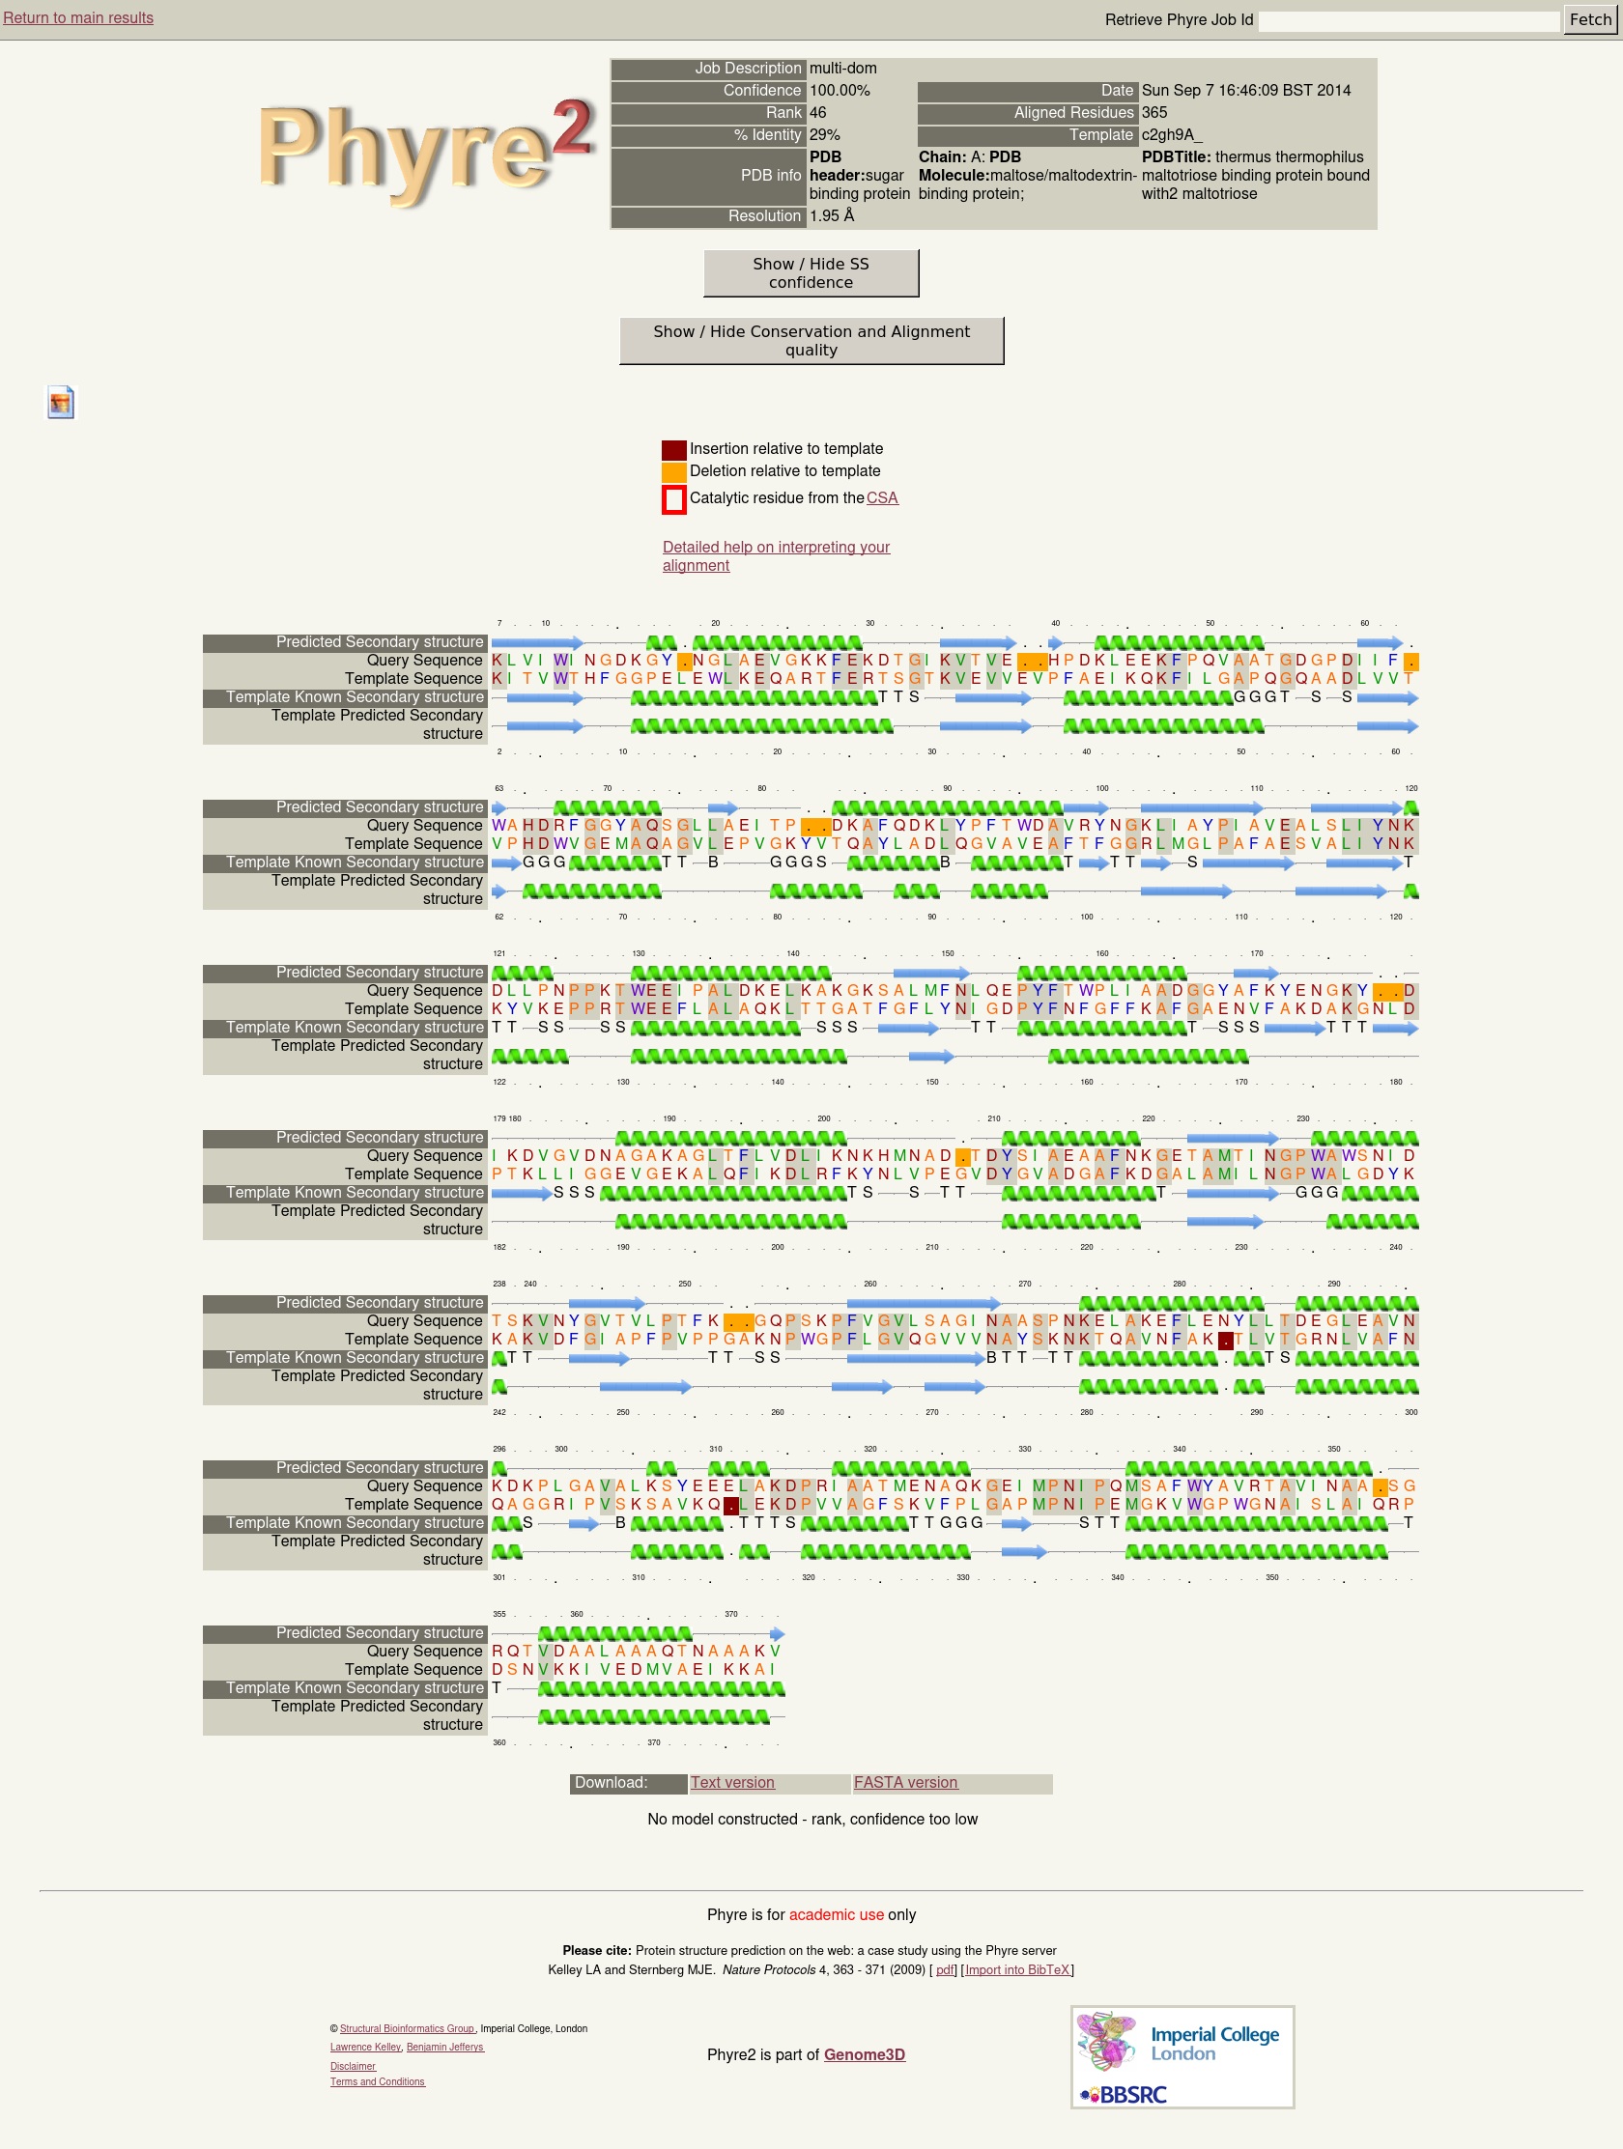Click the Phyre2 logo

click(x=425, y=149)
